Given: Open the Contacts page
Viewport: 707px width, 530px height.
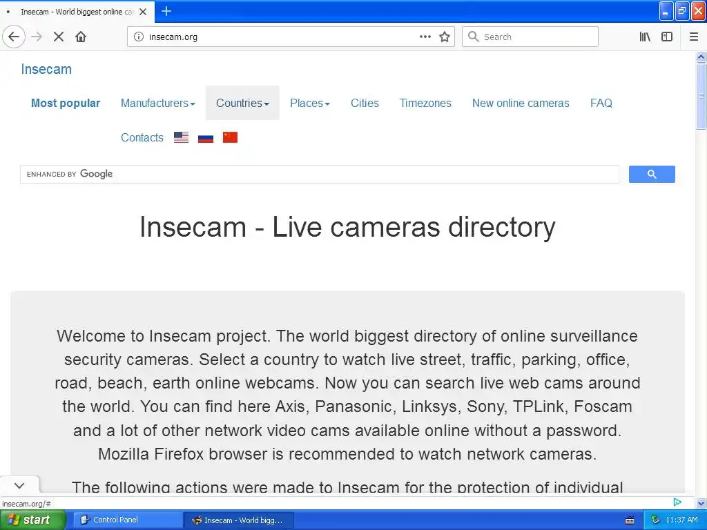Looking at the screenshot, I should pyautogui.click(x=142, y=137).
